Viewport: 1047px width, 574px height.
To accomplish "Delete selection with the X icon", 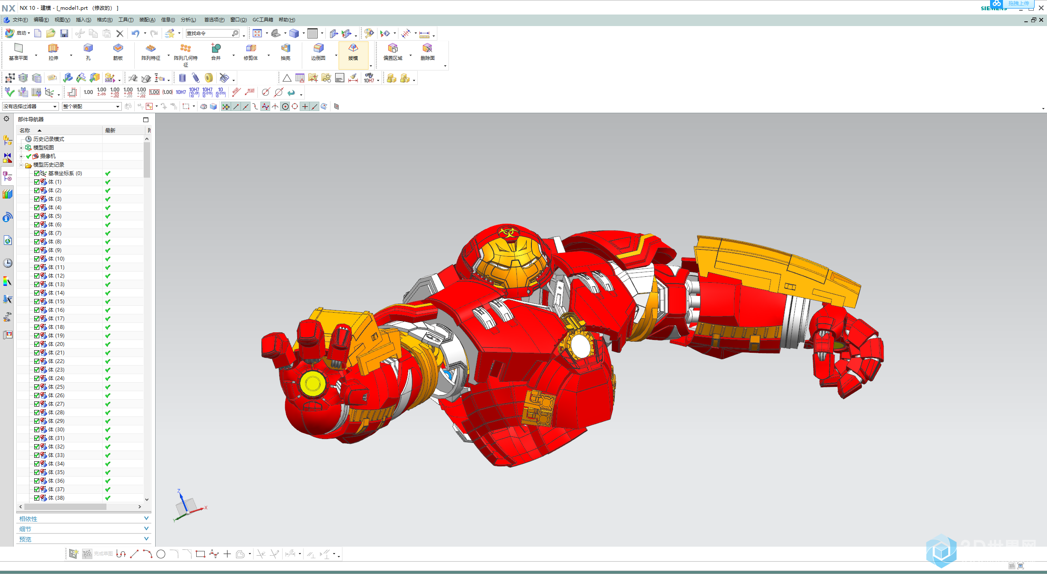I will 120,33.
